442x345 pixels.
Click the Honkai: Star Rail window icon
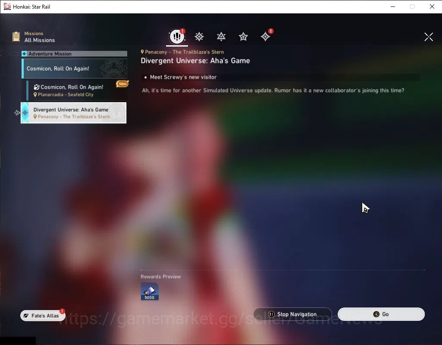click(x=7, y=6)
